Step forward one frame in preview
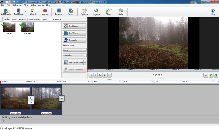Image resolution: width=219 pixels, height=130 pixels. click(x=105, y=75)
